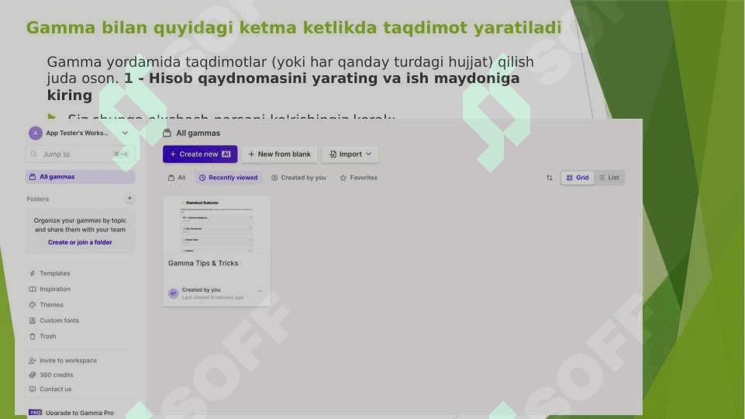Image resolution: width=745 pixels, height=419 pixels.
Task: Click the sort order arrows icon
Action: pos(549,178)
